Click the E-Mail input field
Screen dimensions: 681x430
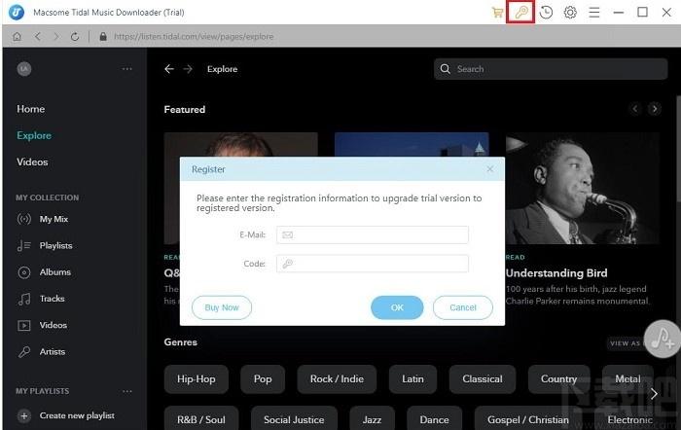coord(372,234)
